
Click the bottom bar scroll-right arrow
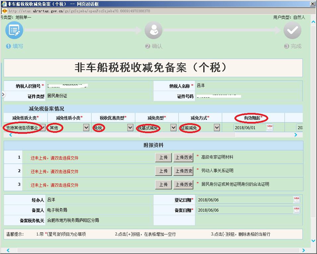click(303, 250)
